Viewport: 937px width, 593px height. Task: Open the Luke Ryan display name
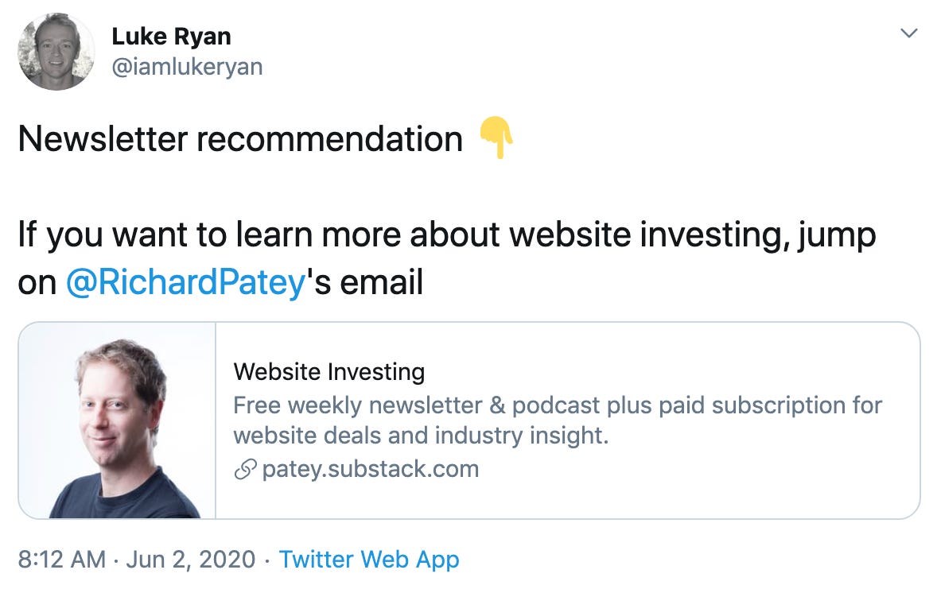pos(172,37)
